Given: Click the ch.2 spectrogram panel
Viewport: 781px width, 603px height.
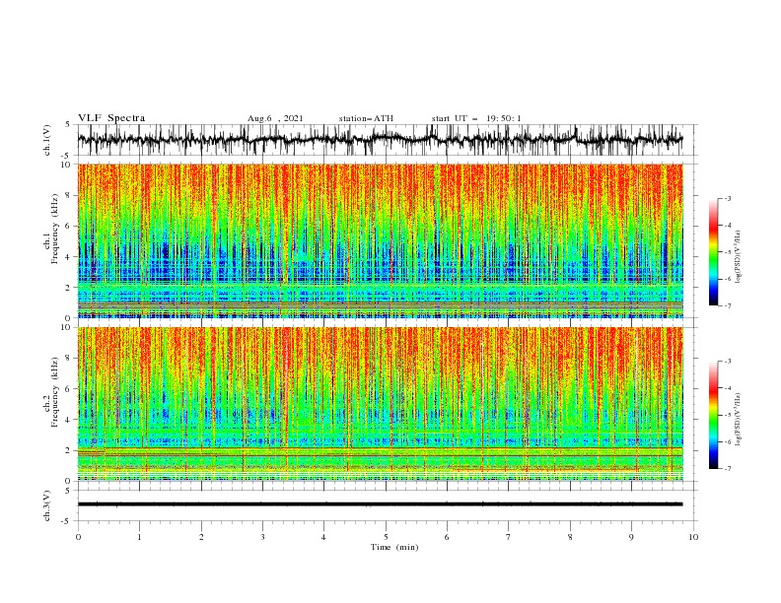Looking at the screenshot, I should [381, 404].
